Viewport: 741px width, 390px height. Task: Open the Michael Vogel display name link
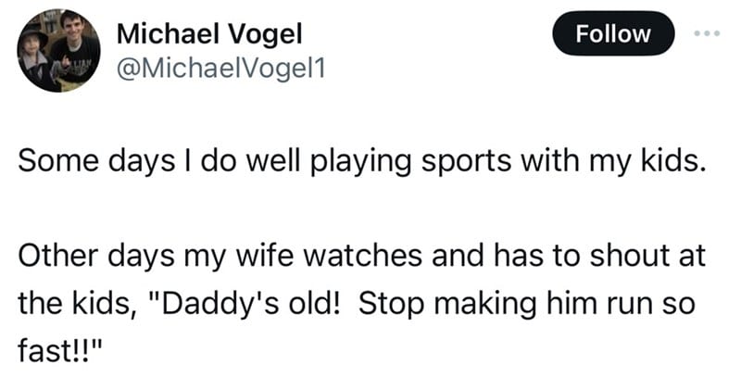pyautogui.click(x=209, y=34)
